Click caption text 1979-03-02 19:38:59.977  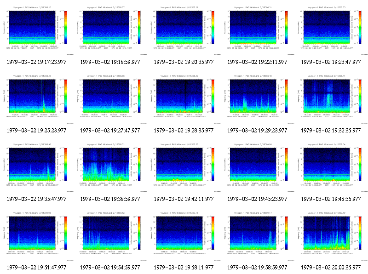coord(110,199)
